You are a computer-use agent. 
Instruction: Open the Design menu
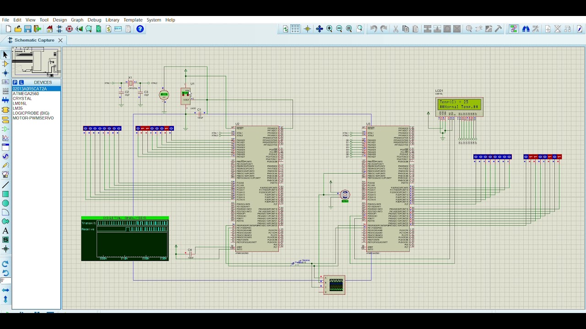point(60,20)
